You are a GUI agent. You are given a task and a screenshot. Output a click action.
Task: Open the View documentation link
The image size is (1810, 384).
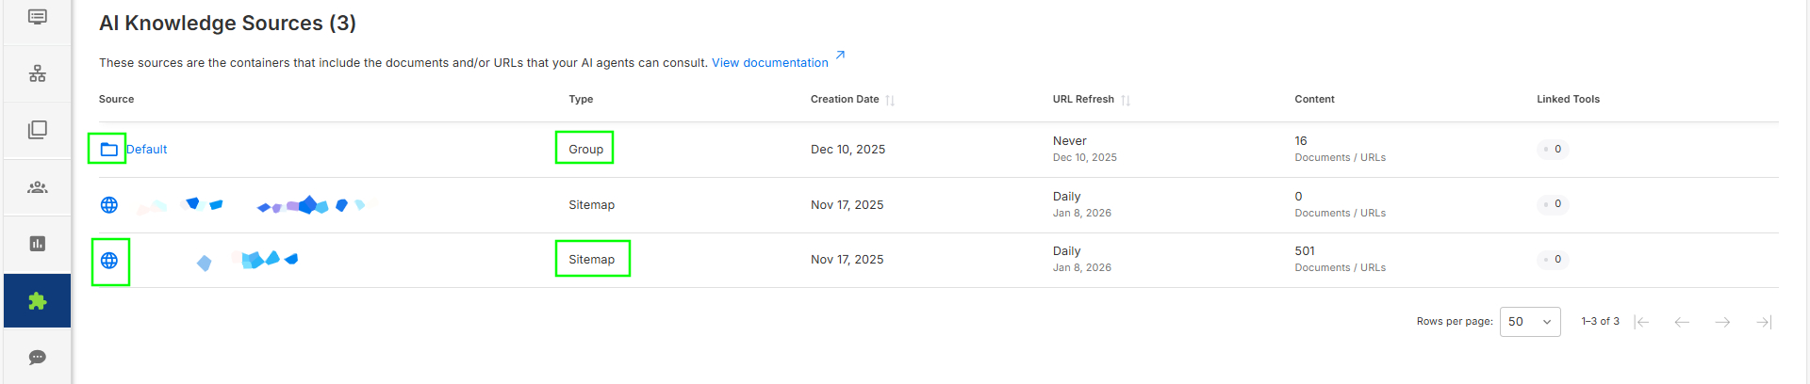(x=770, y=63)
